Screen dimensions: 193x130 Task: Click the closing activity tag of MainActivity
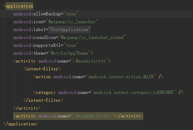click(27, 108)
